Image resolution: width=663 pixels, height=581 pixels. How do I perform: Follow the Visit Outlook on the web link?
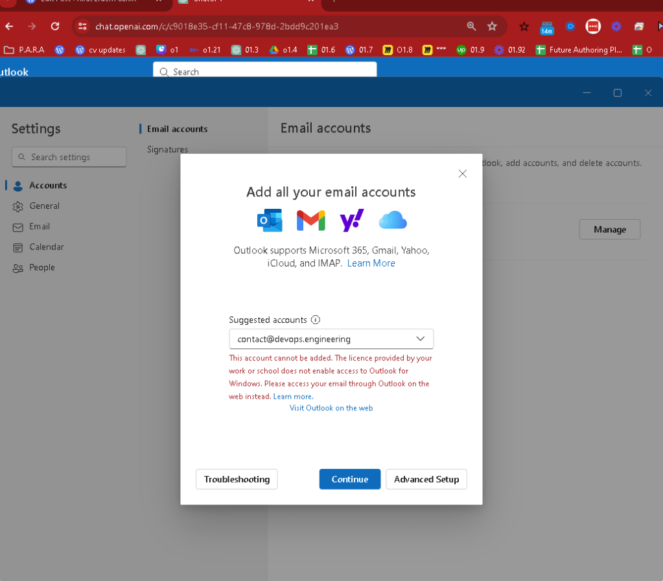331,408
